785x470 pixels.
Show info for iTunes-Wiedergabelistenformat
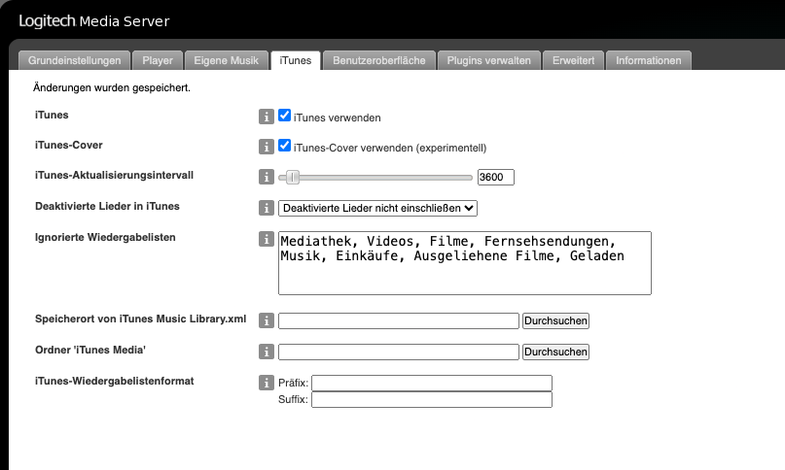tap(266, 383)
